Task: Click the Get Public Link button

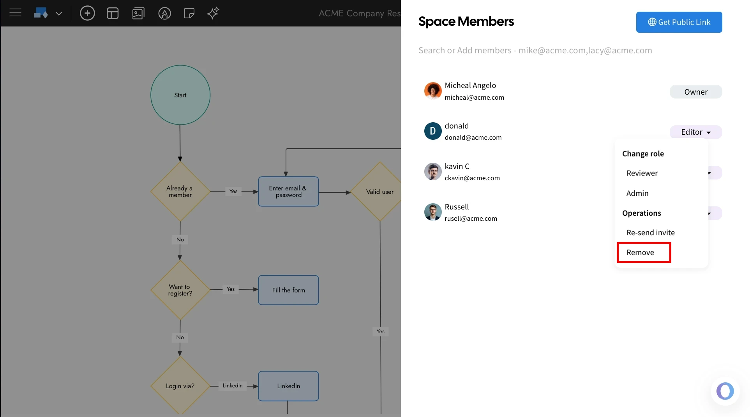Action: 679,22
